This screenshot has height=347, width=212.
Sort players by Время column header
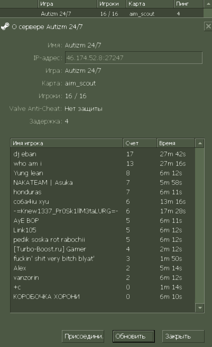pyautogui.click(x=176, y=143)
